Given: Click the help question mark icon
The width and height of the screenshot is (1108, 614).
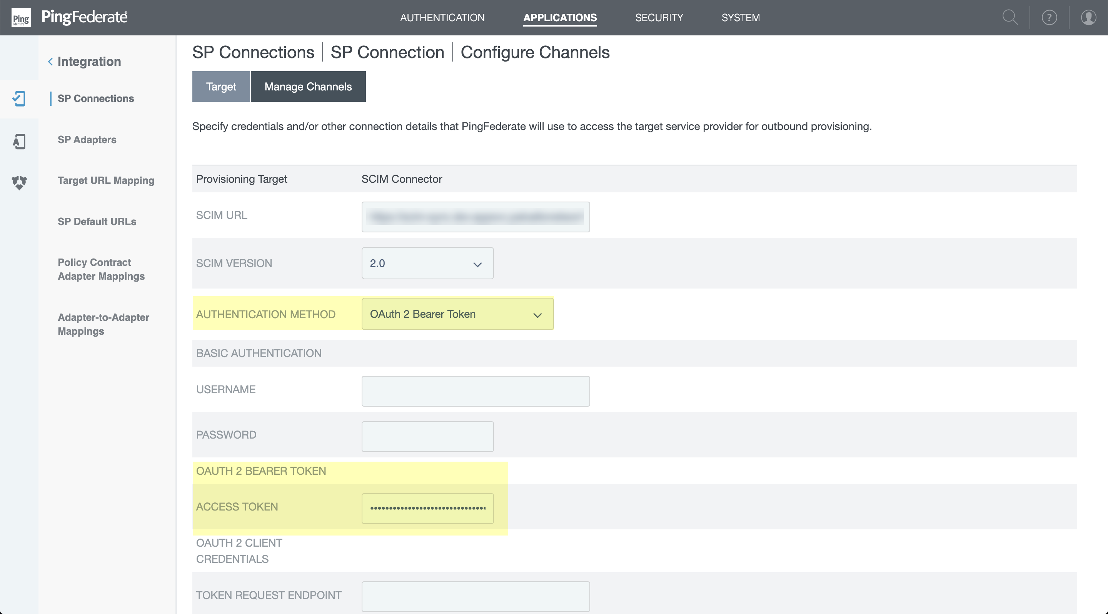Looking at the screenshot, I should pos(1049,18).
